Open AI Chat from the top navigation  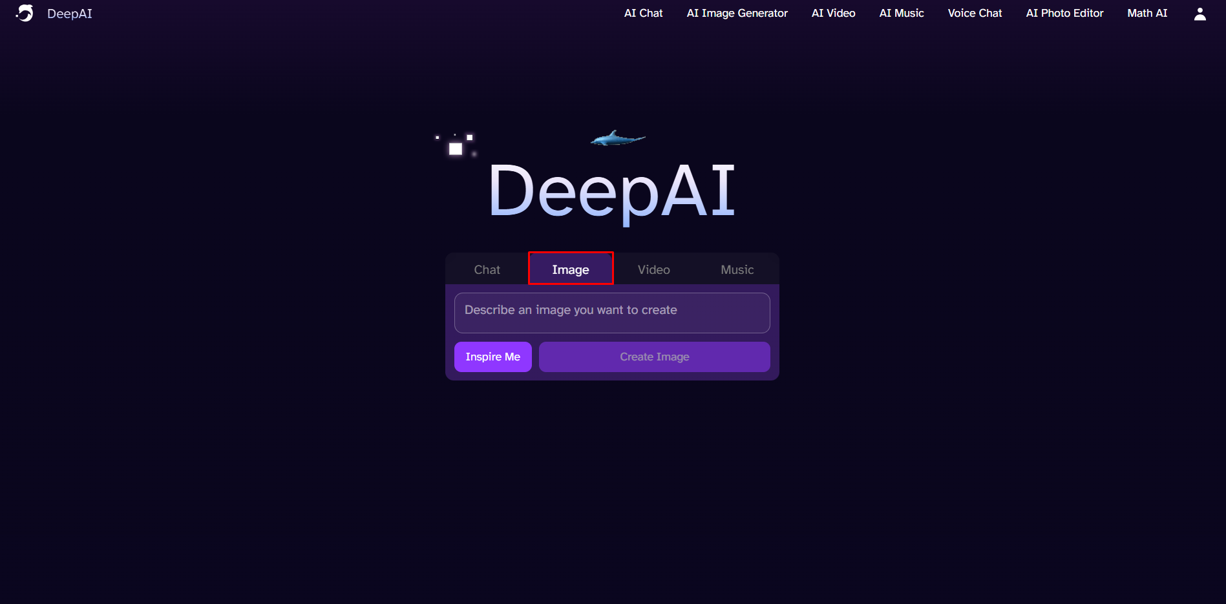[x=642, y=13]
